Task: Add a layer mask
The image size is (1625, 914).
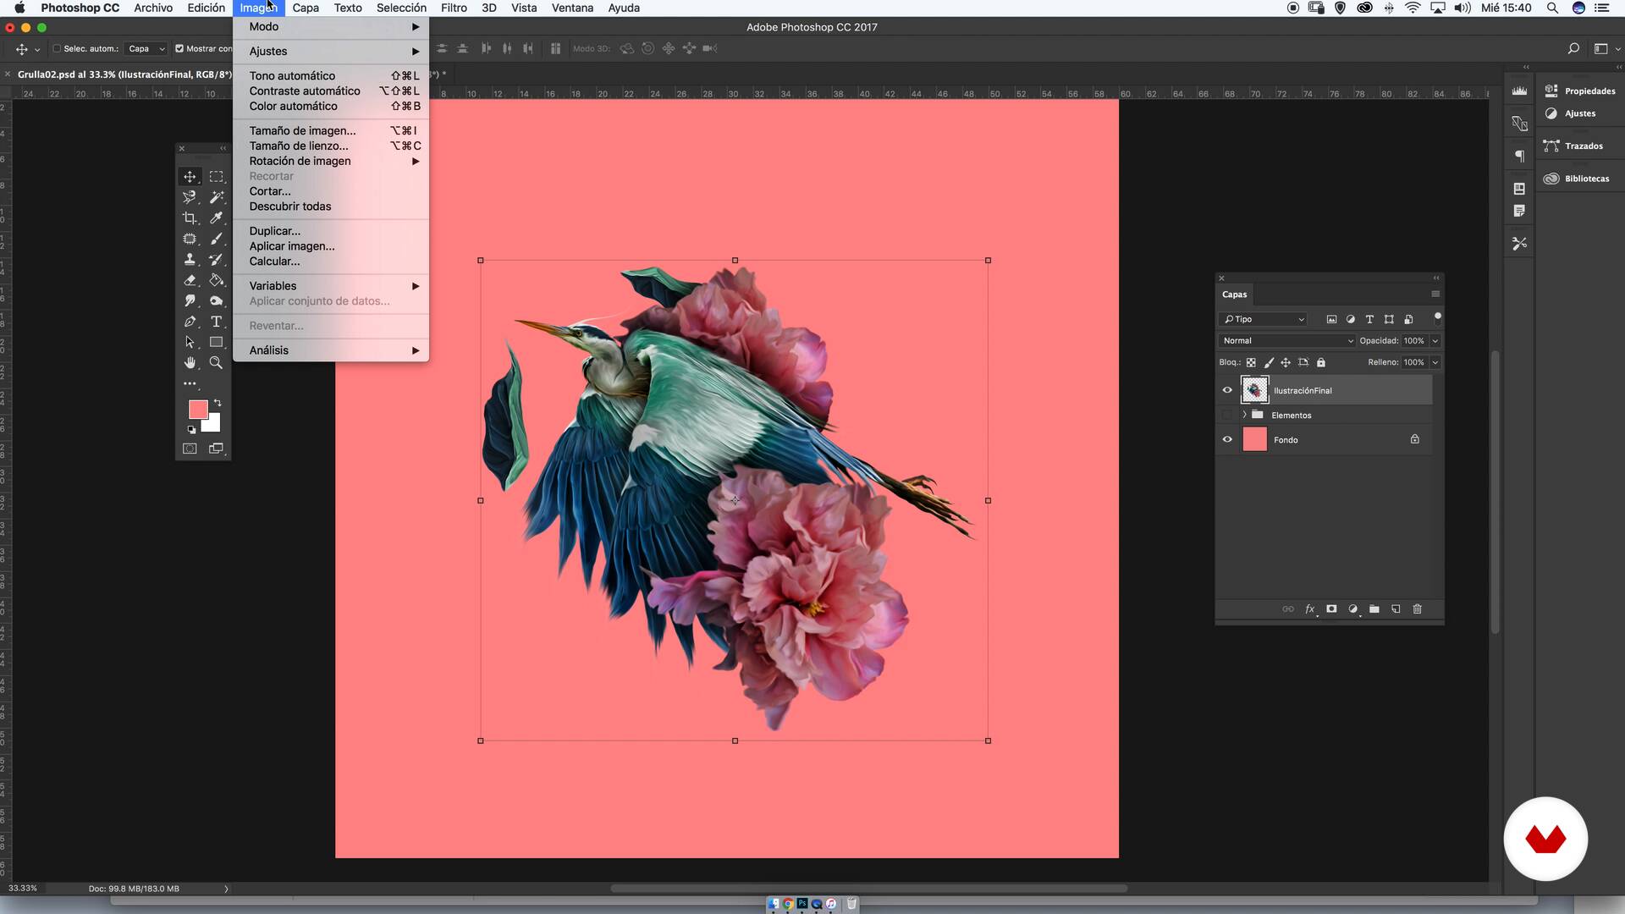Action: (1331, 609)
